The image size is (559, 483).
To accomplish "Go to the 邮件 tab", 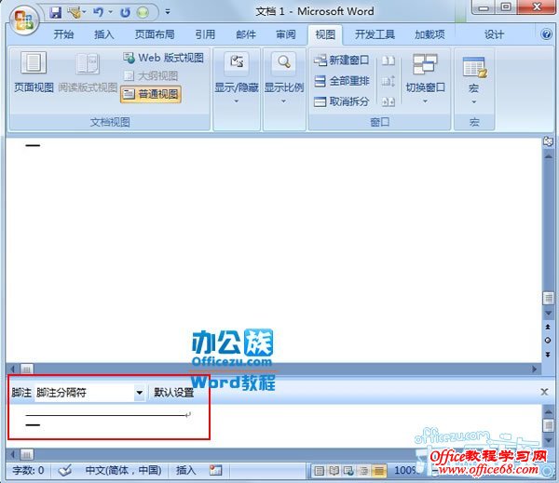I will (246, 34).
